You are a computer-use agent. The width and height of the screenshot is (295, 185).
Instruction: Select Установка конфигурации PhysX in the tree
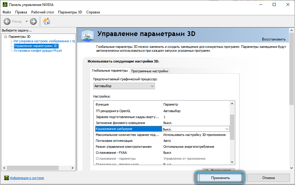click(38, 51)
